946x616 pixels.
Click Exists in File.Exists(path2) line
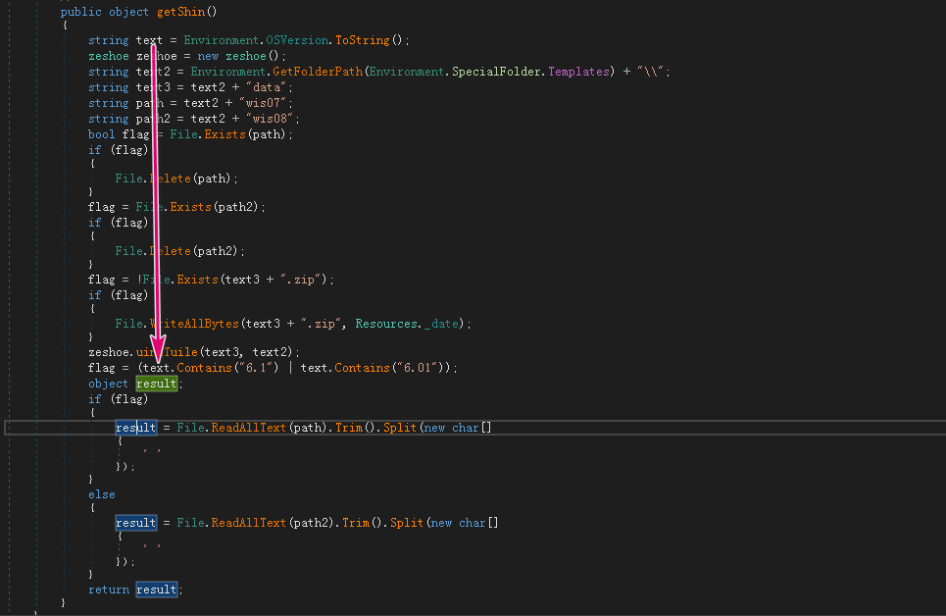point(190,207)
